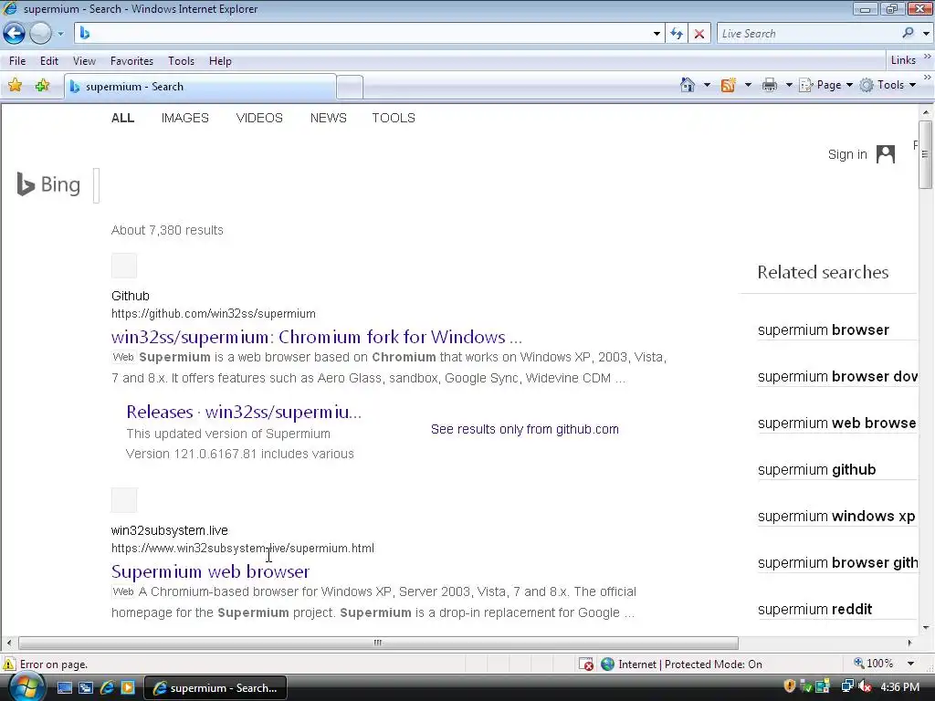This screenshot has width=935, height=701.
Task: Click the Links toolbar label
Action: tap(903, 60)
